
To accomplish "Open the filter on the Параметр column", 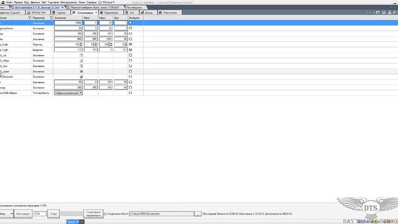I will coord(51,18).
